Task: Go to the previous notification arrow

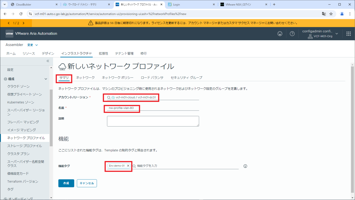Action: click(9, 23)
